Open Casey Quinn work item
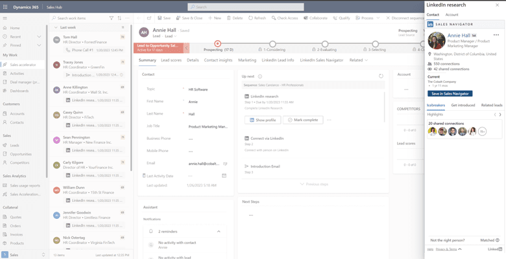The width and height of the screenshot is (506, 259). [x=89, y=119]
